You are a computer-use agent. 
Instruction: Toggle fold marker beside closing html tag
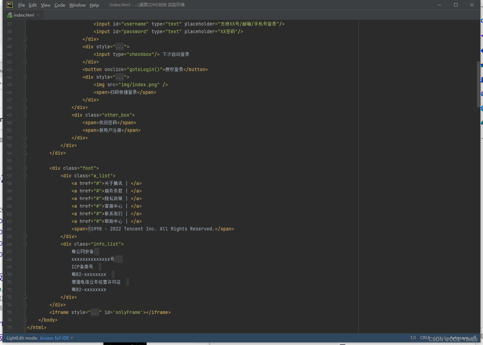pos(25,327)
